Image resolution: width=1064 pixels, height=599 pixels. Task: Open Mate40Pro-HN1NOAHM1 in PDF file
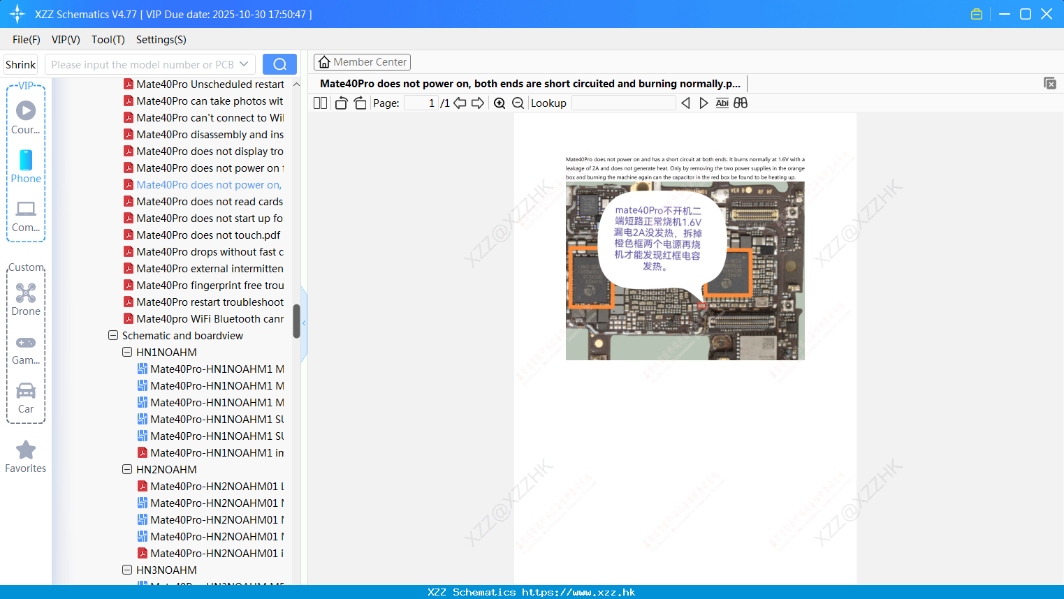click(x=210, y=452)
